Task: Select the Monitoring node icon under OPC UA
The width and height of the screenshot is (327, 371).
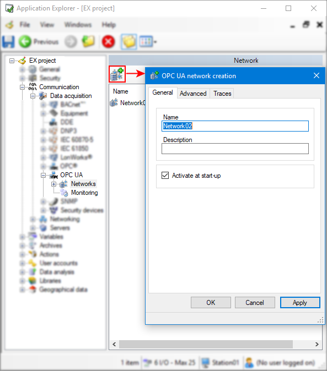Action: coord(64,193)
